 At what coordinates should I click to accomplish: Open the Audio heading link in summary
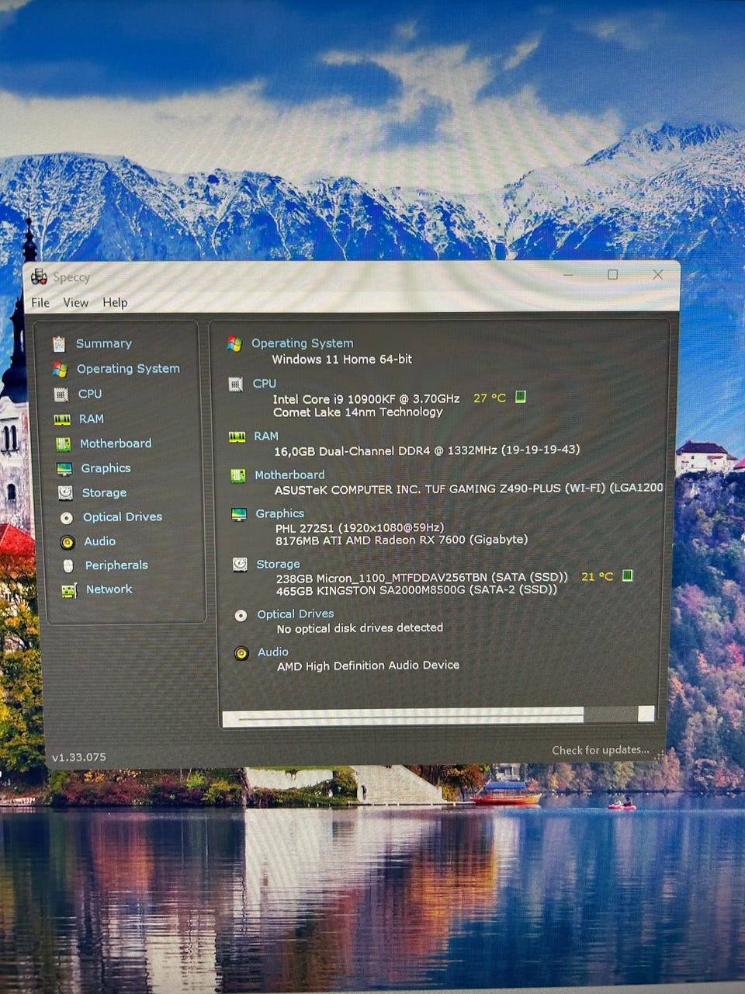[273, 653]
